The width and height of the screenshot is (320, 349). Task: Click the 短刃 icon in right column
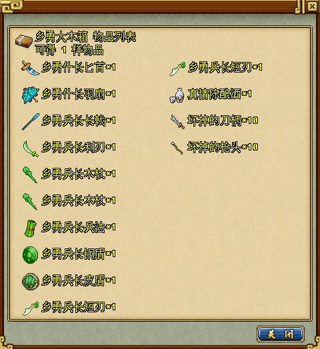177,69
